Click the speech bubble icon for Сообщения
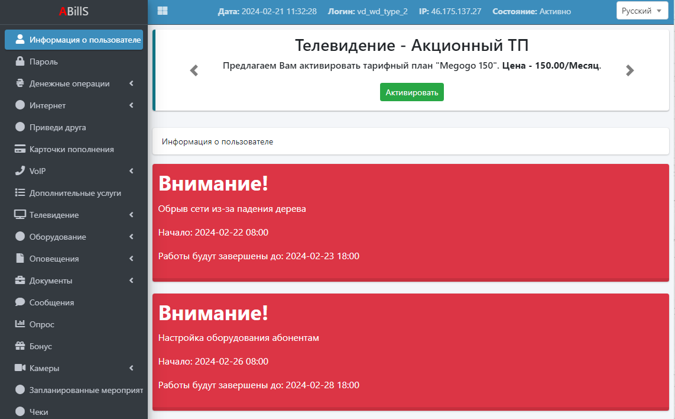The height and width of the screenshot is (419, 675). 20,302
